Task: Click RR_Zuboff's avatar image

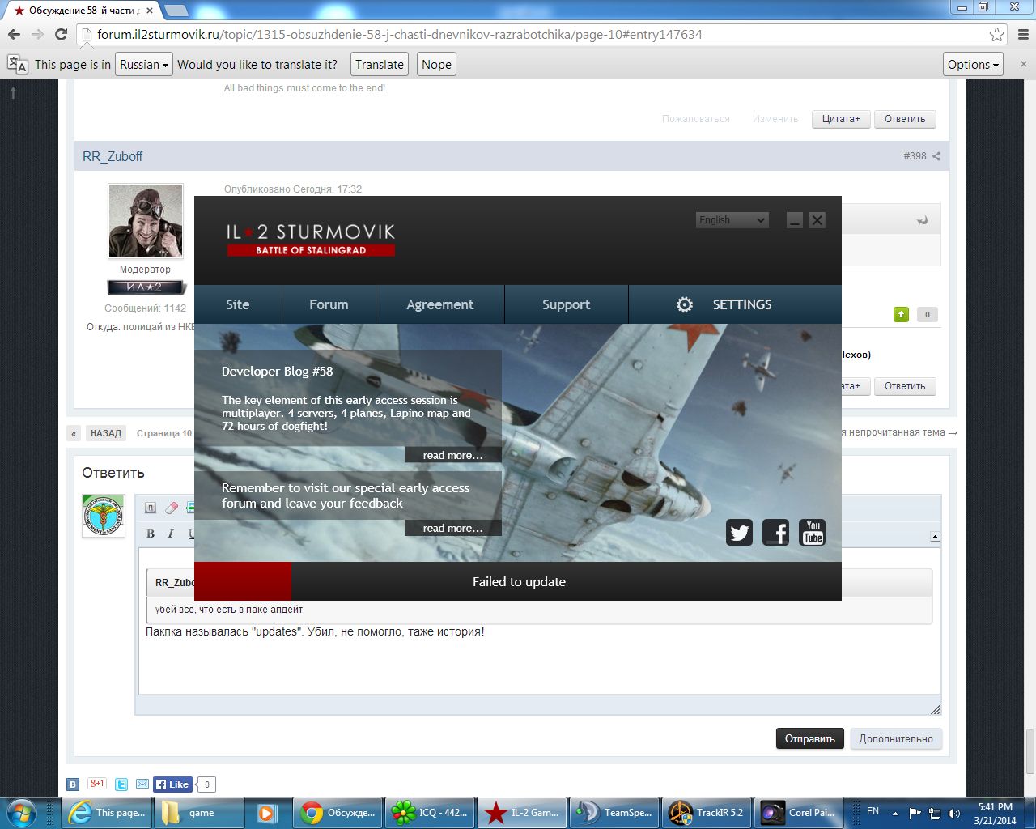Action: pos(146,221)
